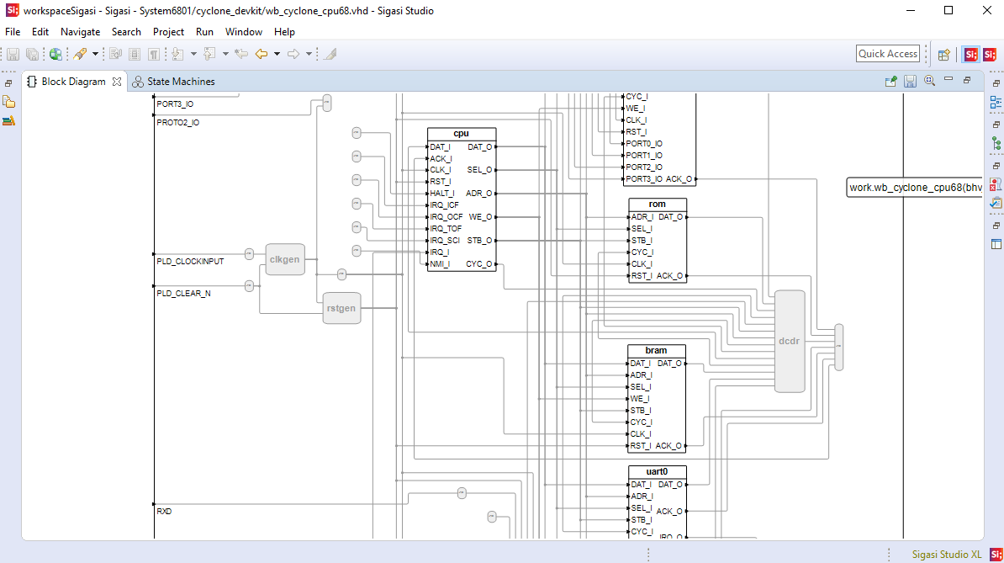Click the Last Edit Location arrow icon
1004x563 pixels.
coord(241,54)
